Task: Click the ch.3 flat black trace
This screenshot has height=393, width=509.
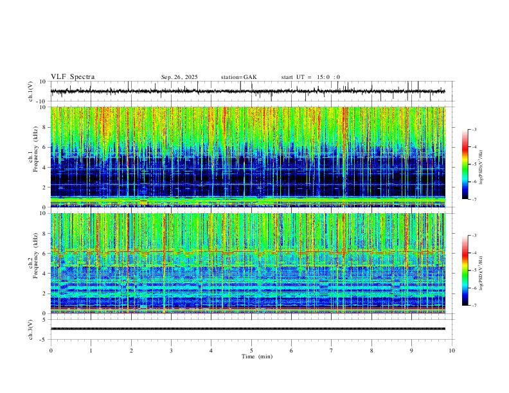Action: [x=248, y=329]
